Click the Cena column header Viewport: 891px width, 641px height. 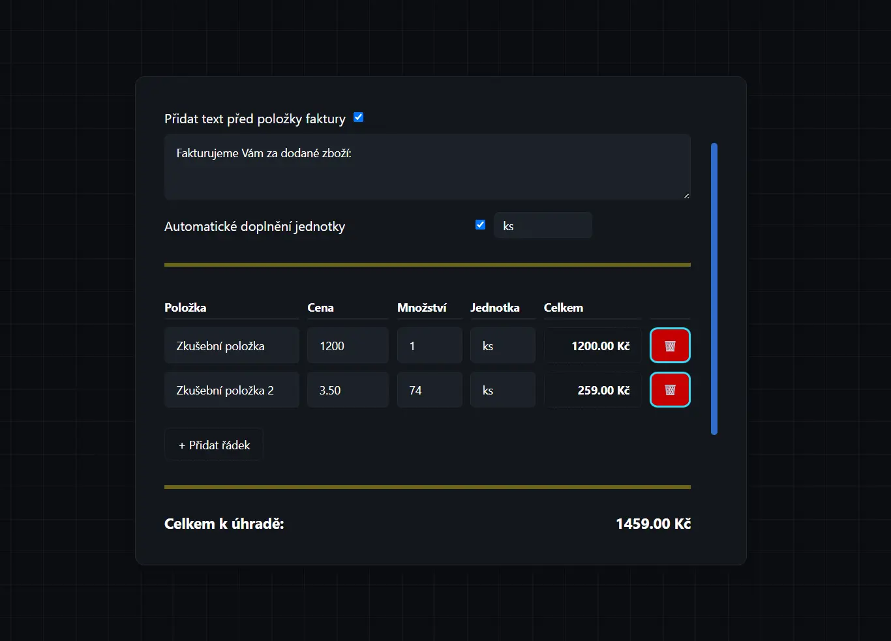(x=320, y=308)
